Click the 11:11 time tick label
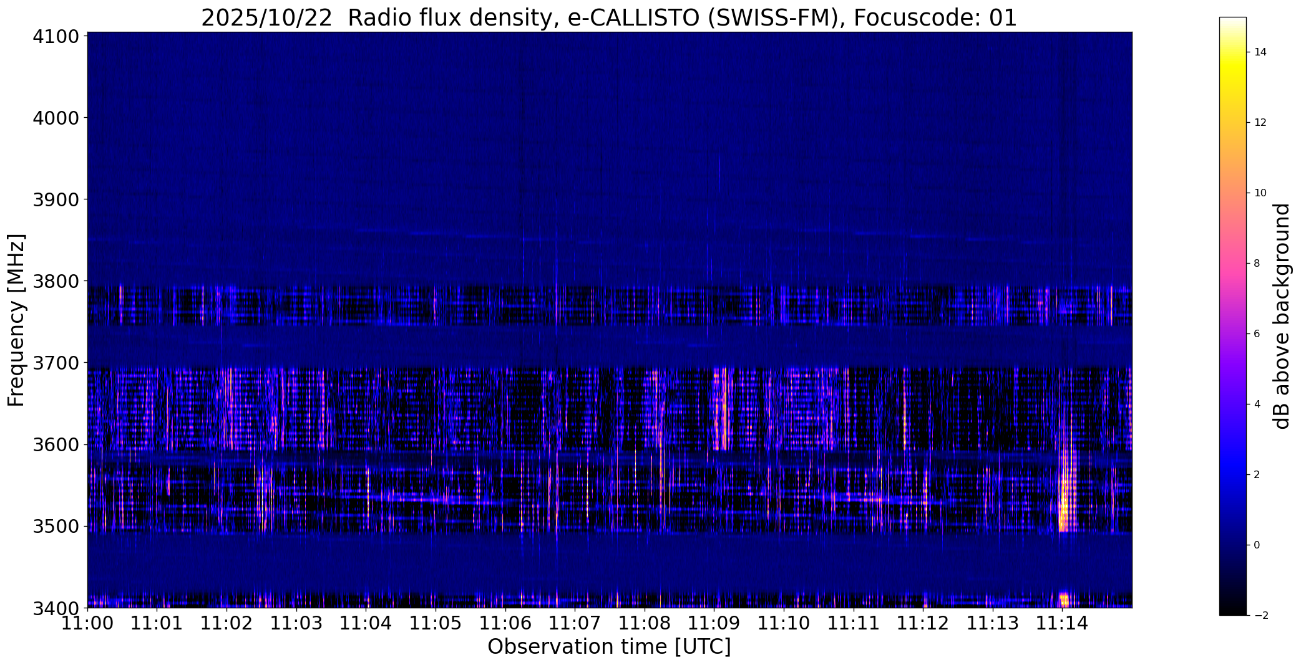 coord(854,623)
